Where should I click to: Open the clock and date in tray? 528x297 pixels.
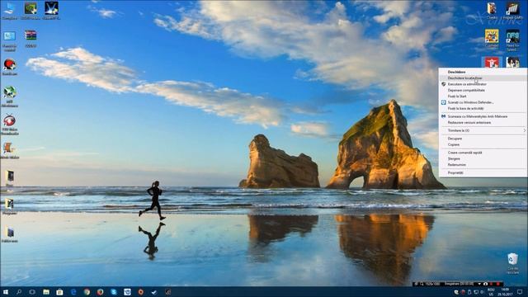pyautogui.click(x=505, y=291)
